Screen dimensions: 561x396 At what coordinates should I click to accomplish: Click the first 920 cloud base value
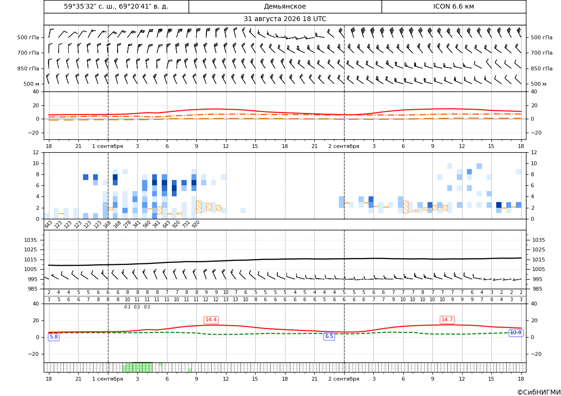176,224
